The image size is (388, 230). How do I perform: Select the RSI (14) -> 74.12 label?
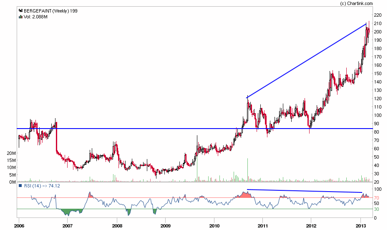tap(42, 186)
